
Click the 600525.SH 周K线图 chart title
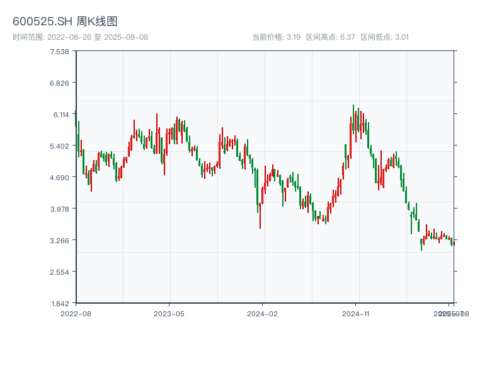click(65, 22)
